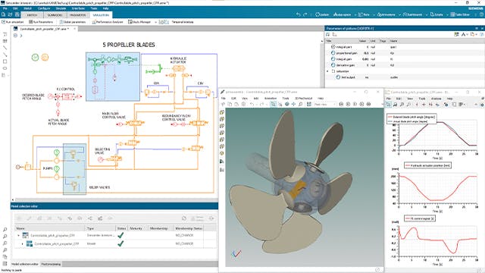Expand dropdown arrow next to Study Manager

click(155, 22)
